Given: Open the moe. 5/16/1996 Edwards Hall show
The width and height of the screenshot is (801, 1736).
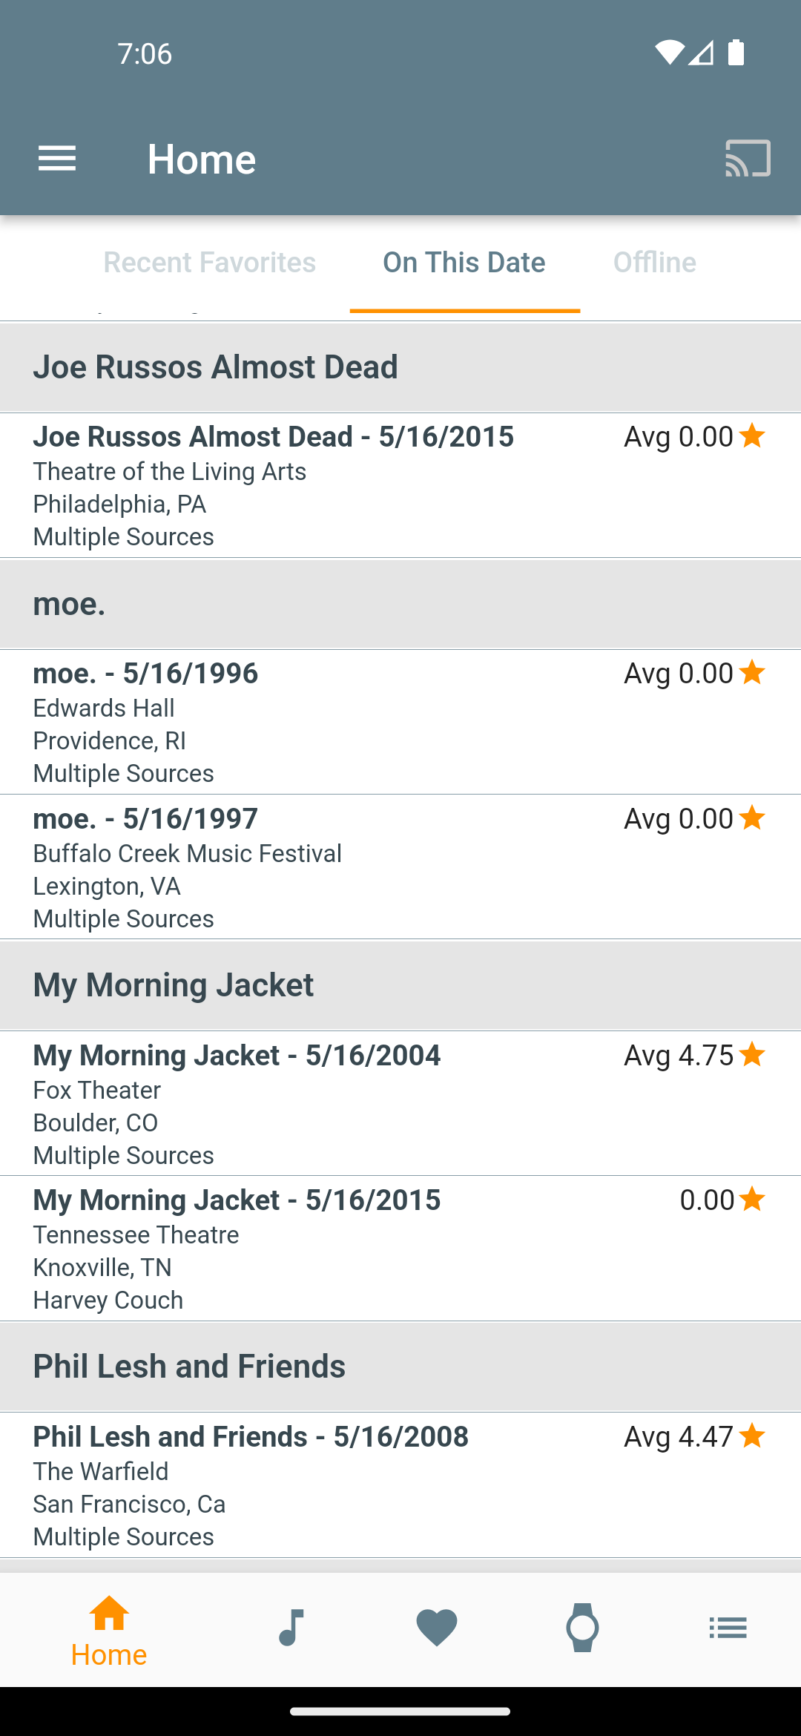Looking at the screenshot, I should 400,722.
